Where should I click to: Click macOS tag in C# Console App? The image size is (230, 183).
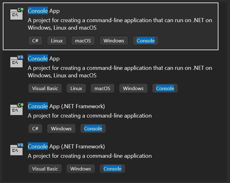83,41
